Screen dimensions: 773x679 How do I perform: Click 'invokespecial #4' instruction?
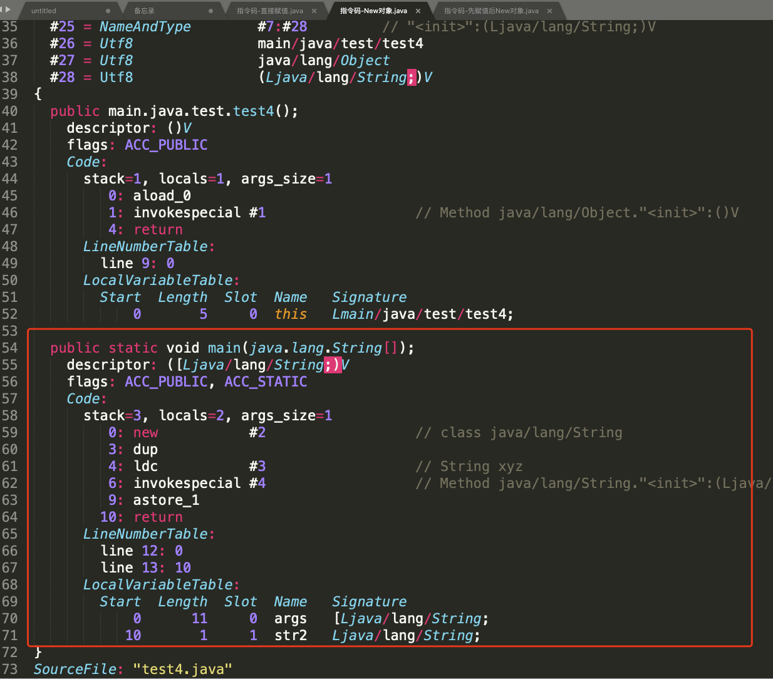click(x=199, y=483)
